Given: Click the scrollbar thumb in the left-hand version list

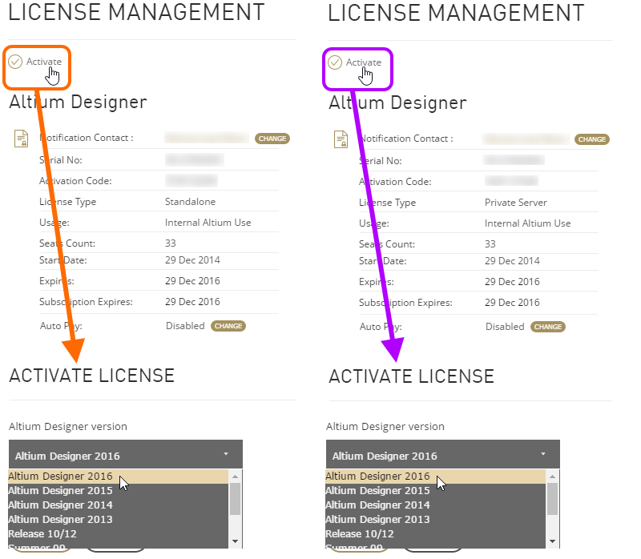Looking at the screenshot, I should click(x=235, y=498).
